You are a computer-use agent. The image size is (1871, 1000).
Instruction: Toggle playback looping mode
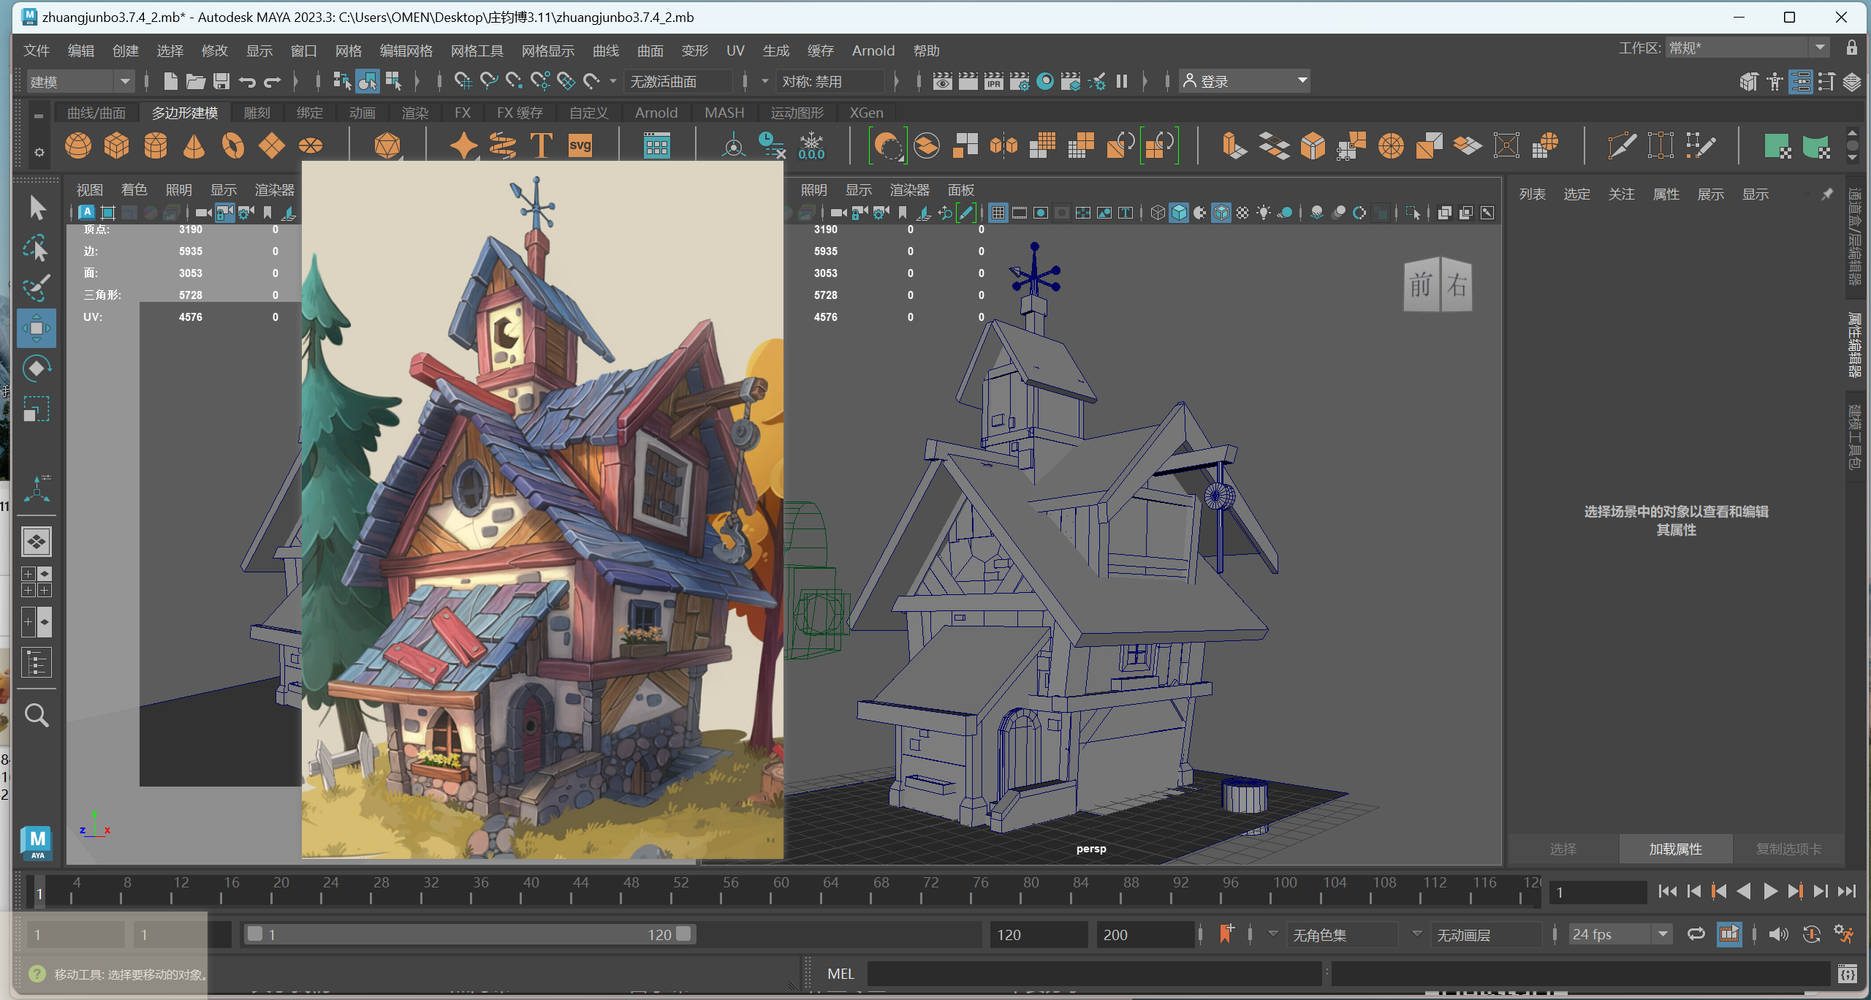1696,934
